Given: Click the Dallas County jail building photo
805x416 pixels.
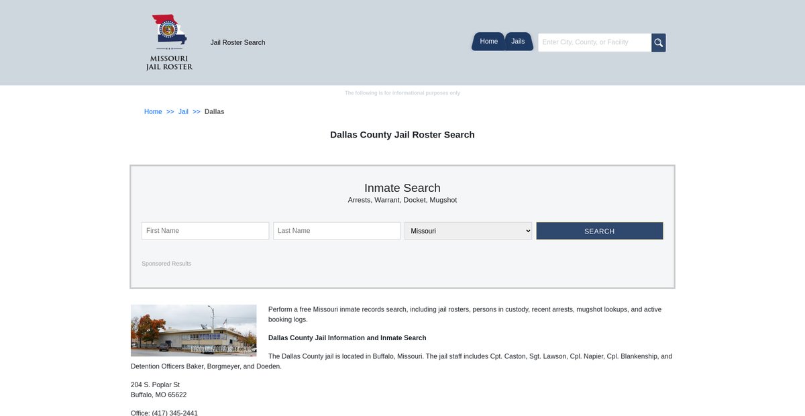Looking at the screenshot, I should [x=194, y=331].
